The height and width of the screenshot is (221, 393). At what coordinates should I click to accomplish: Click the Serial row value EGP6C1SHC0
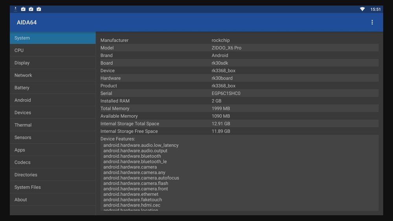[x=226, y=93]
